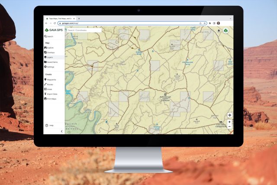Open the Overlays section
The width and height of the screenshot is (277, 185).
(x=51, y=52)
